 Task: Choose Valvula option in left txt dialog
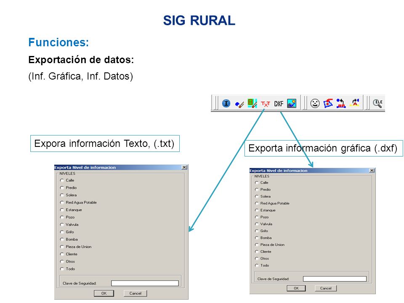pos(62,224)
